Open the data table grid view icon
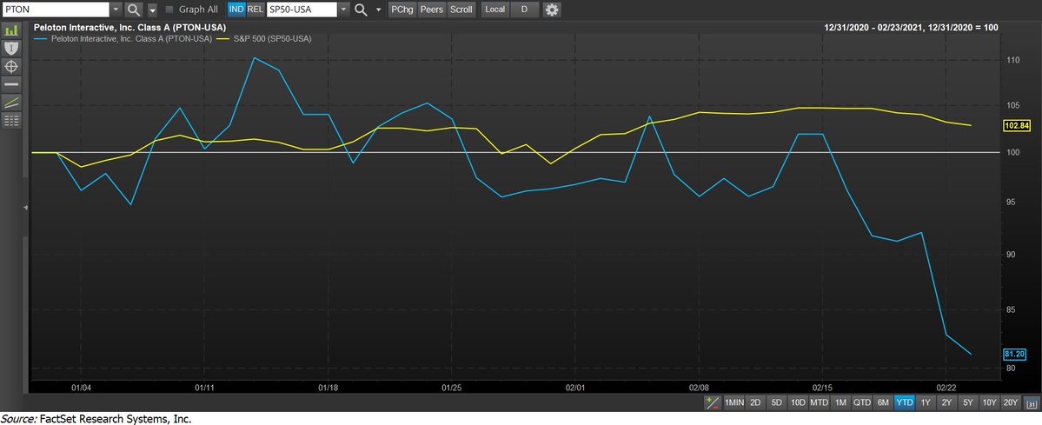 coord(11,121)
